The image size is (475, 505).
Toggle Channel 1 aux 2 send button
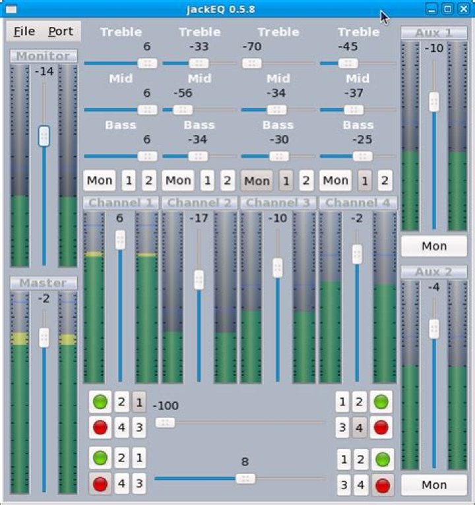click(148, 181)
